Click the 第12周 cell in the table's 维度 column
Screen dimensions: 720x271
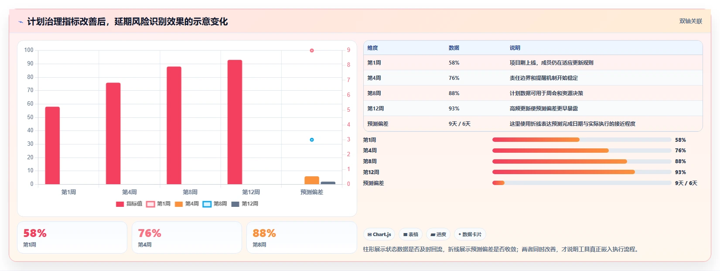click(x=375, y=109)
